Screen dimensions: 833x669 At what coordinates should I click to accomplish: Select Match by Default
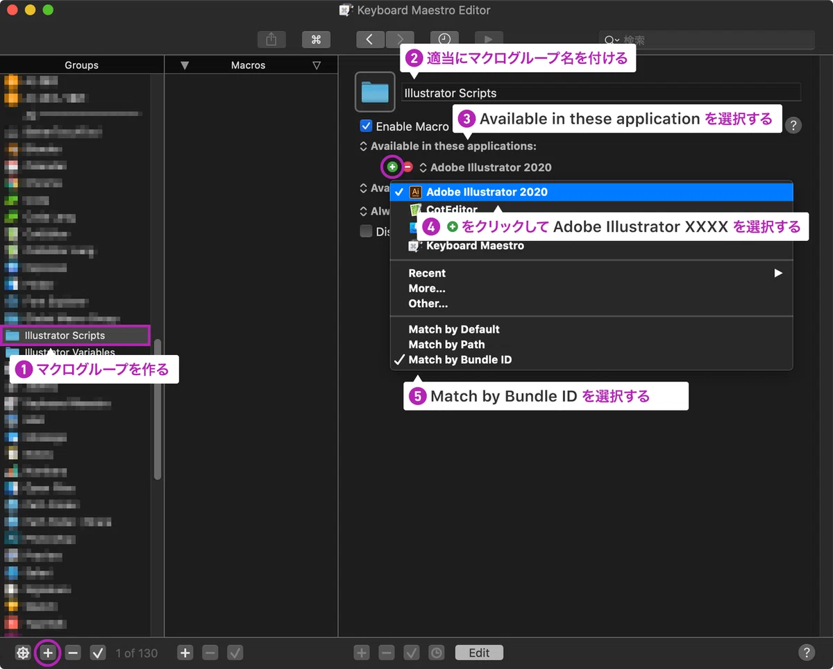[591, 329]
